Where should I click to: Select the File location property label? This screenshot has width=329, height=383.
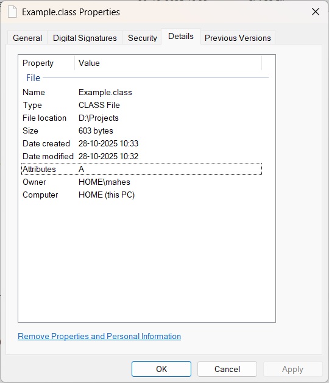point(44,118)
